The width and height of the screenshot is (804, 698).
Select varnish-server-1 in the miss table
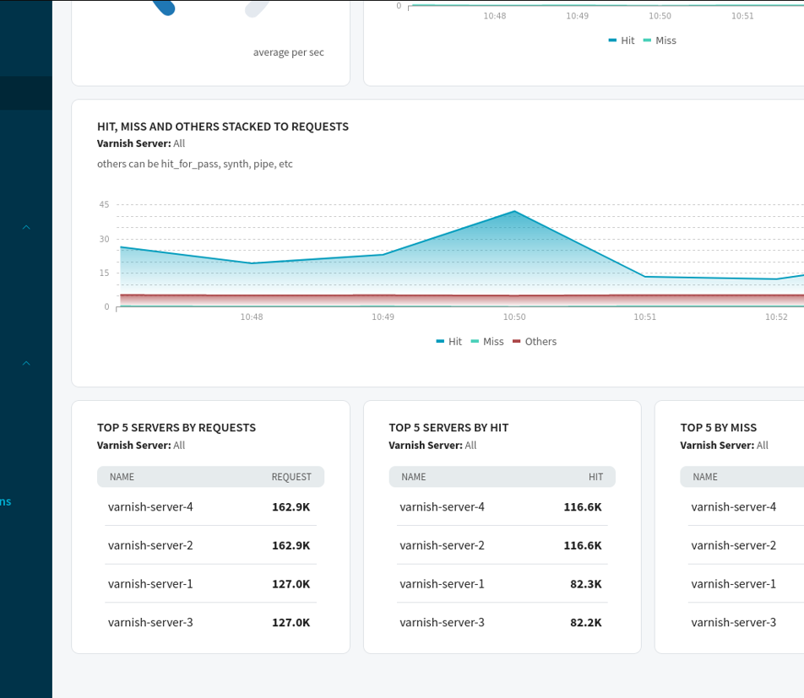733,584
